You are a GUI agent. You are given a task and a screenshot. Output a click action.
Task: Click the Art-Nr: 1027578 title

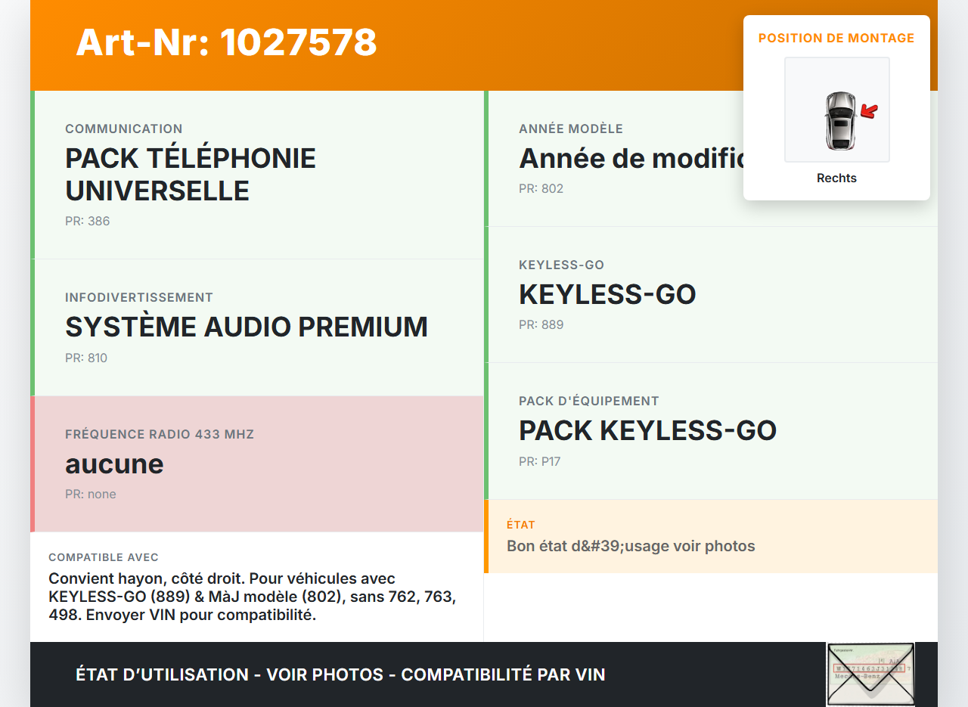(x=226, y=42)
